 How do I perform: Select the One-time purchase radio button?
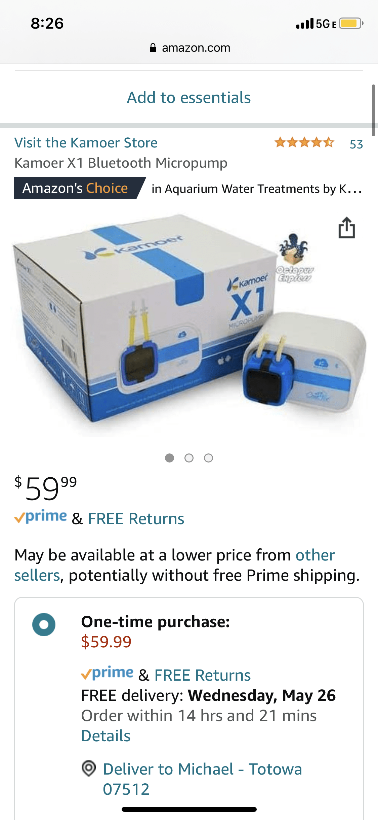click(x=44, y=624)
